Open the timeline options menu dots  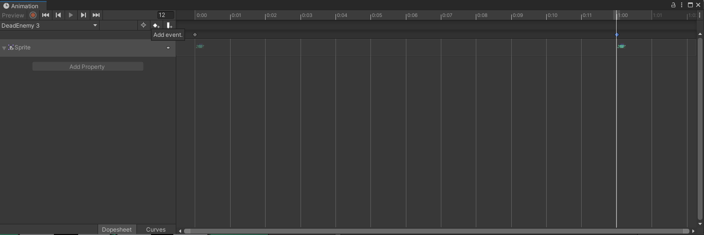(x=700, y=15)
